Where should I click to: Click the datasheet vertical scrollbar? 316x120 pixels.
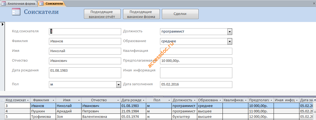(x=315, y=109)
